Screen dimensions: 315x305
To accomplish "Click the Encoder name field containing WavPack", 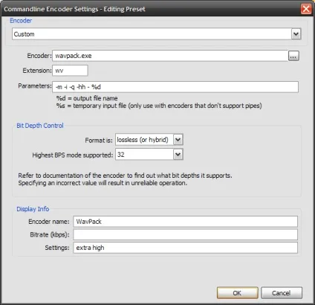I will coord(185,222).
